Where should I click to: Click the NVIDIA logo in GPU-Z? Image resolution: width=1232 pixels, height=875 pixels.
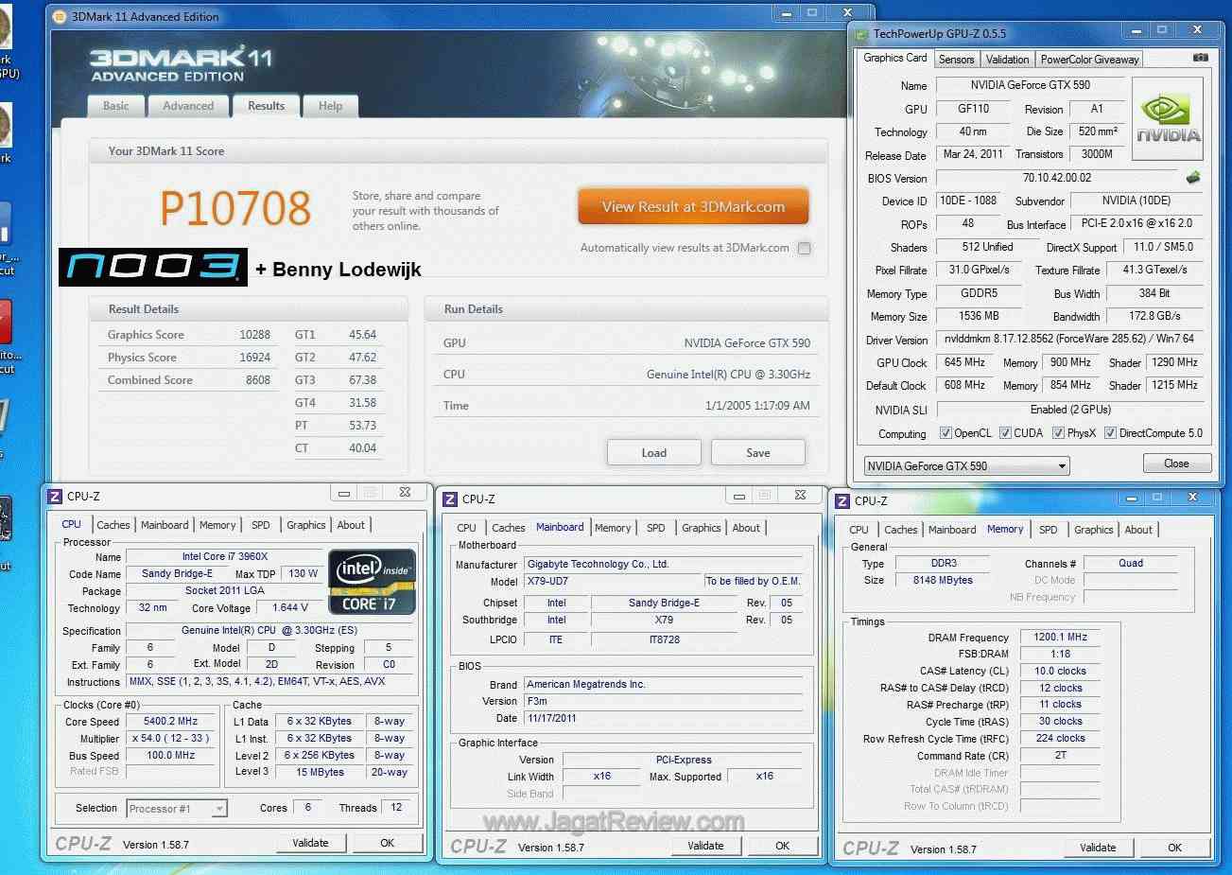(1168, 118)
